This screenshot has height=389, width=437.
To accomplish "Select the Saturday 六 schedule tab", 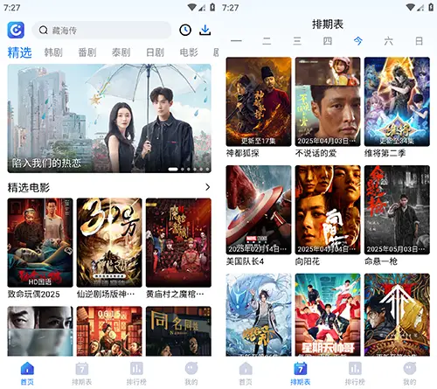I will tap(389, 41).
